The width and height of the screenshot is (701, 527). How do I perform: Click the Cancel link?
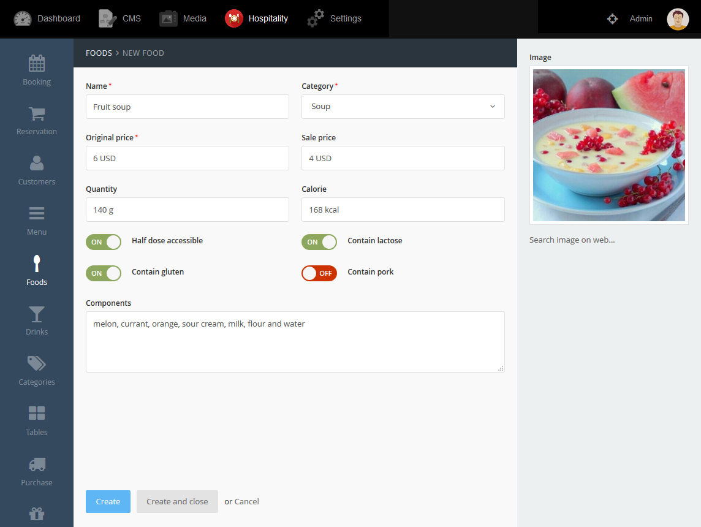pyautogui.click(x=247, y=501)
